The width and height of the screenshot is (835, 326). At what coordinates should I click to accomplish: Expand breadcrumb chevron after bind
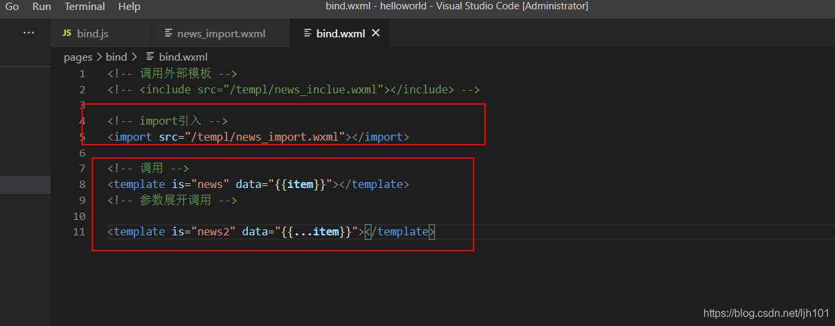134,57
